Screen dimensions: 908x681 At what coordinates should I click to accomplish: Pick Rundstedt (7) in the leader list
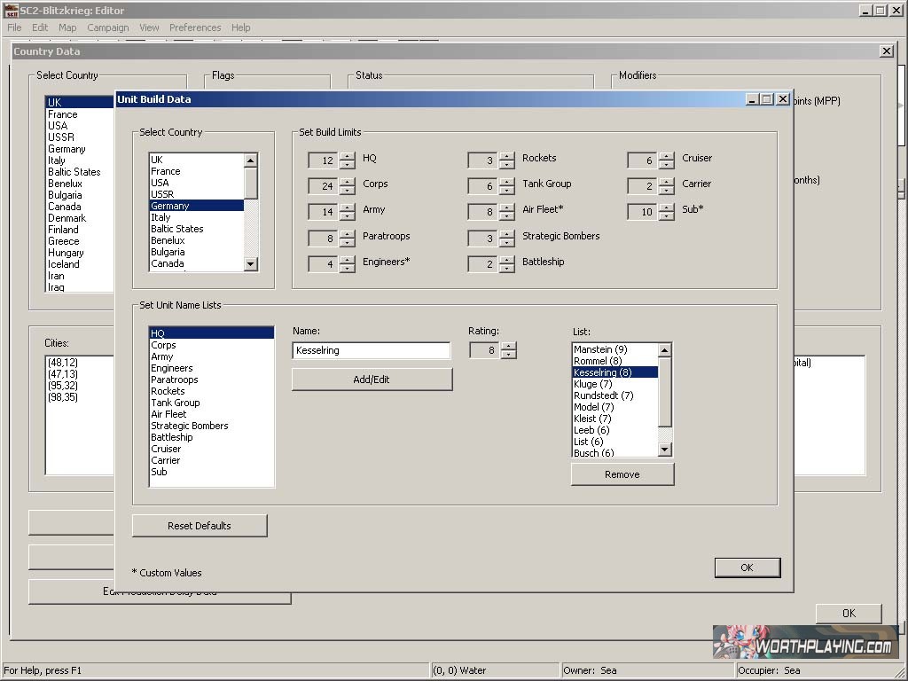pyautogui.click(x=603, y=395)
